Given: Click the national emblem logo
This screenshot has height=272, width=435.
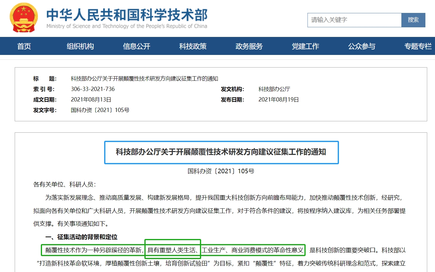Looking at the screenshot, I should (24, 17).
